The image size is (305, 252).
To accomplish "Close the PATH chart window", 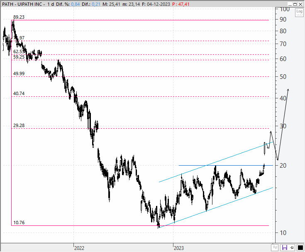I will 300,4.
